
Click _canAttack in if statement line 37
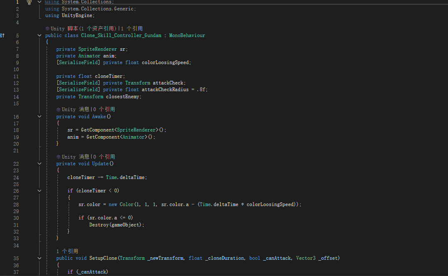(x=92, y=272)
